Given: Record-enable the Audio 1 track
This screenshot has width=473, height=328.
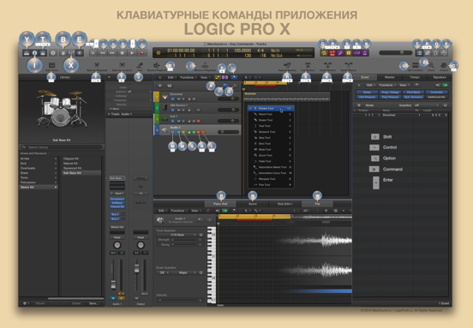Looking at the screenshot, I should click(x=198, y=132).
